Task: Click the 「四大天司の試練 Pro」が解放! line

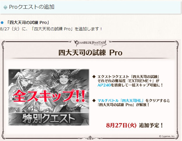Action: [x=123, y=105]
